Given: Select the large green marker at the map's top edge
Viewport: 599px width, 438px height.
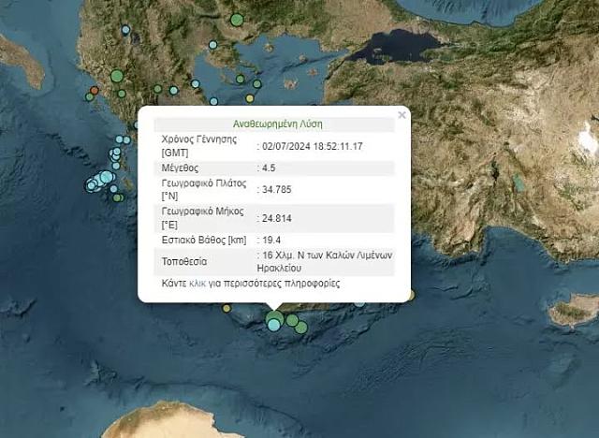Looking at the screenshot, I should click(237, 20).
